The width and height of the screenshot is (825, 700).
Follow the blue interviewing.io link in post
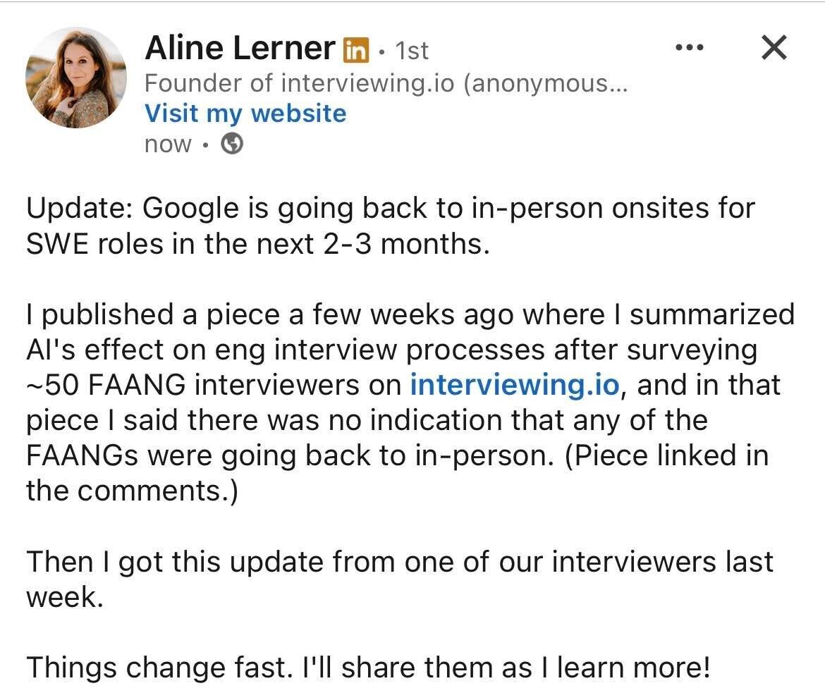coord(515,385)
